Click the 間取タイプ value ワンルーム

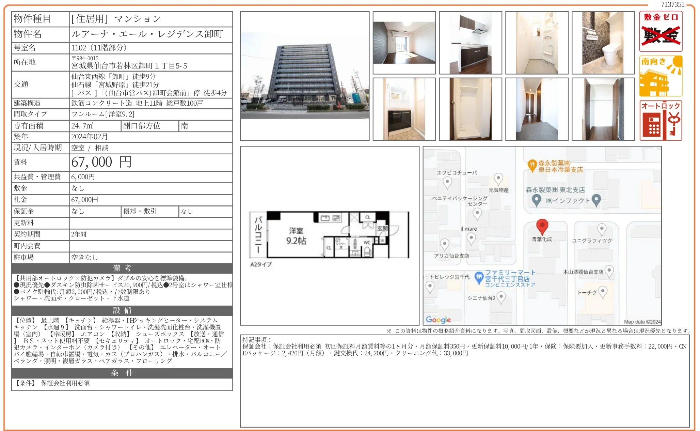(102, 114)
